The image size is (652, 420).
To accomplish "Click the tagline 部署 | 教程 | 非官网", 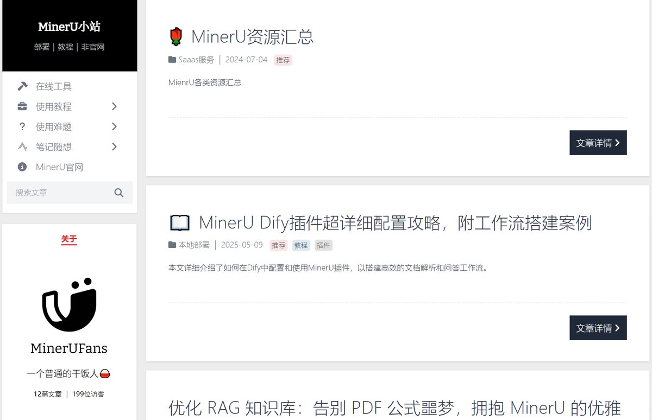I will click(x=70, y=47).
